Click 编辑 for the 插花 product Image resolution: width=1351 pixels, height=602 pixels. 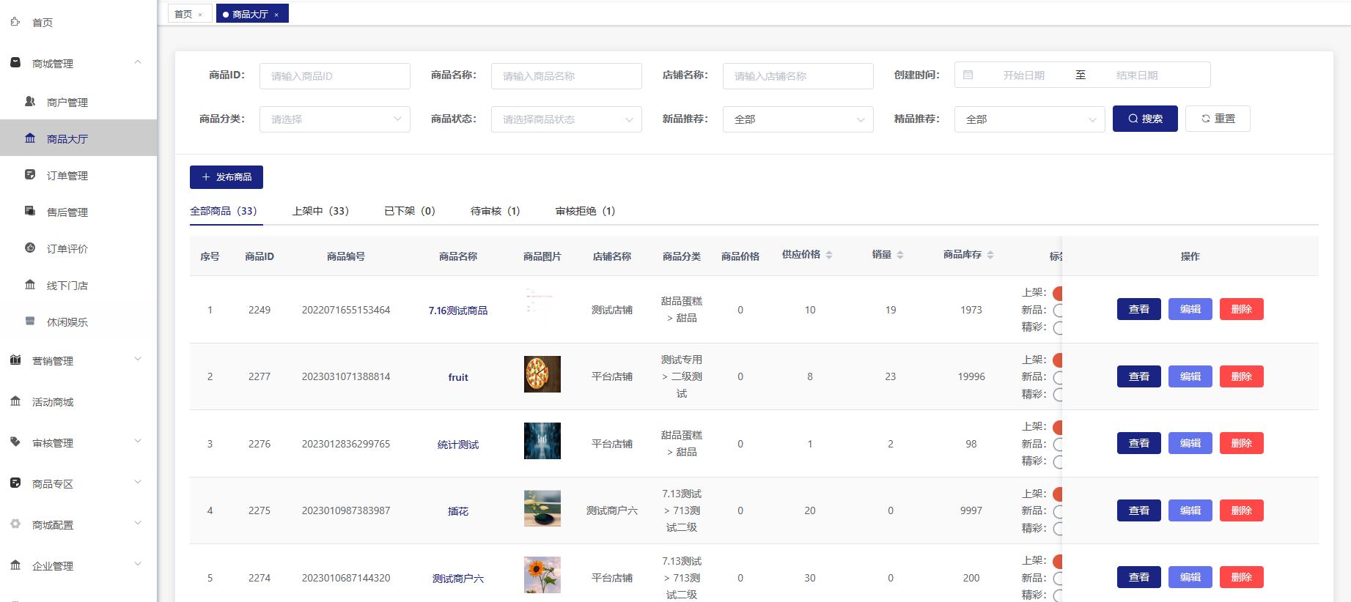1190,510
